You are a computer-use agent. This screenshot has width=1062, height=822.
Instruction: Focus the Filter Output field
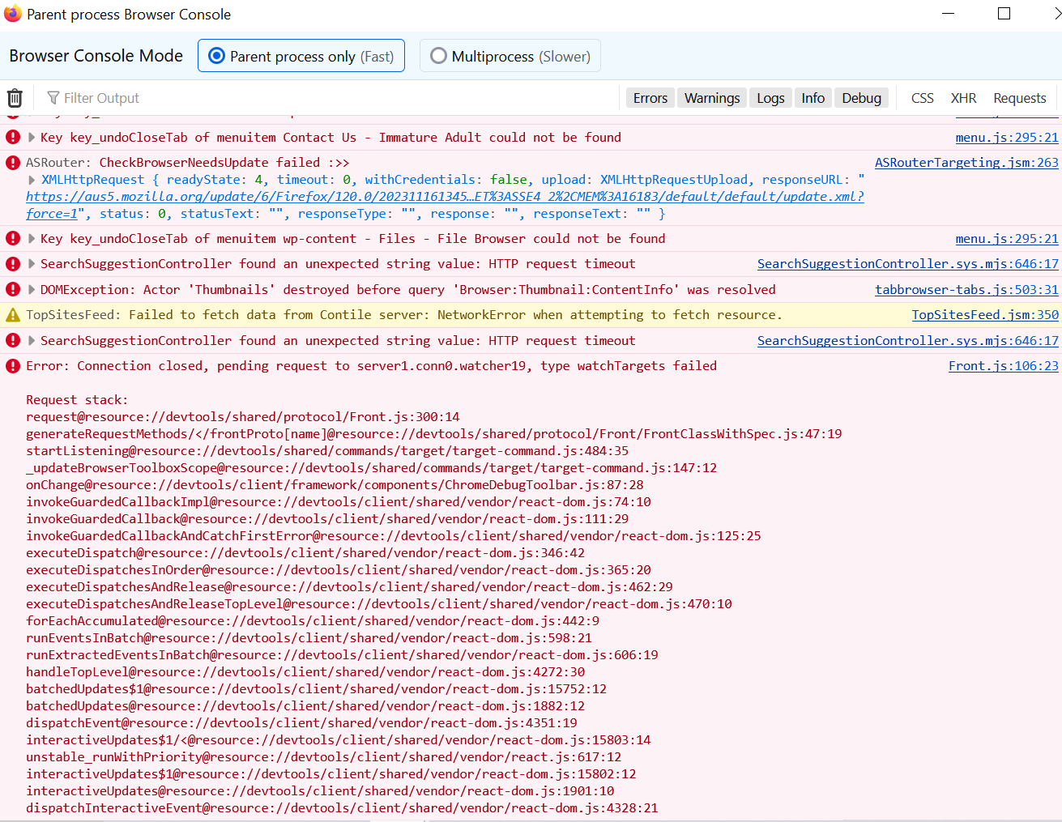(x=332, y=98)
